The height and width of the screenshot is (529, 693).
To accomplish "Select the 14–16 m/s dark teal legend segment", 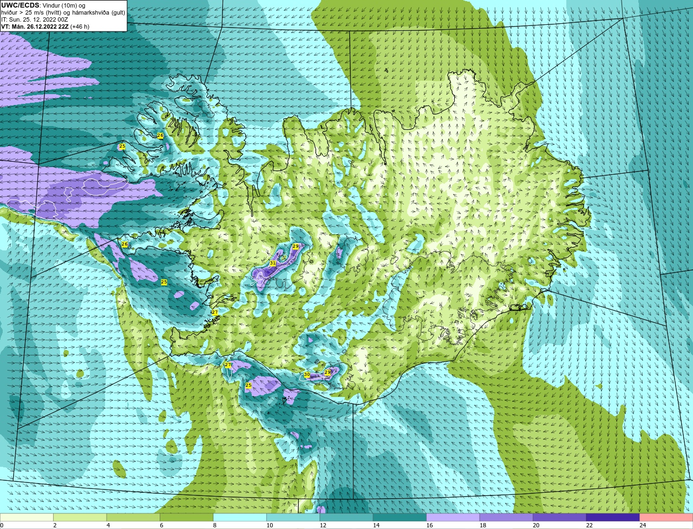I will click(400, 517).
